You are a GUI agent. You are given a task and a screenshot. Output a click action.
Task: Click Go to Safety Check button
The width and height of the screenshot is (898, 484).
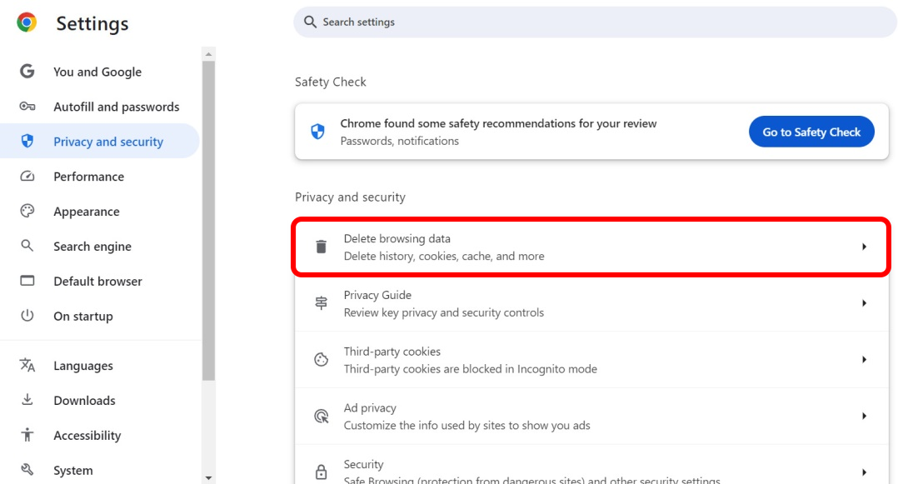tap(811, 132)
